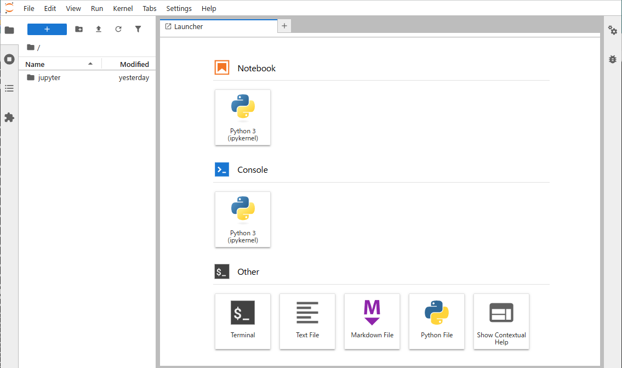The height and width of the screenshot is (368, 622).
Task: Open the Property Inspector gears icon
Action: click(x=613, y=30)
